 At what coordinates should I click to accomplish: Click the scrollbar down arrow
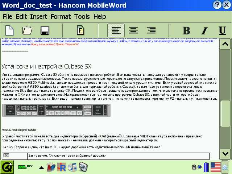pyautogui.click(x=225, y=154)
